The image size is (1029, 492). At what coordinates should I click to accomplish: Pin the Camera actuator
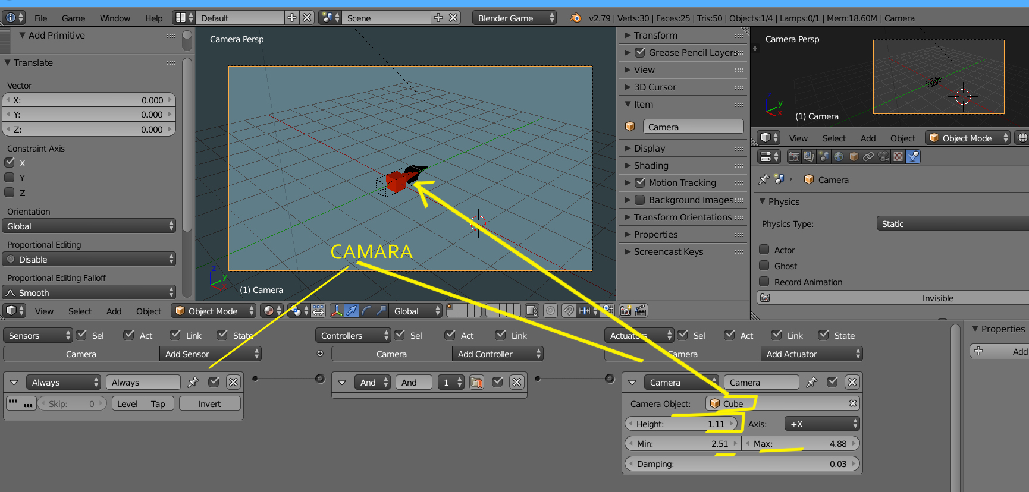click(812, 382)
